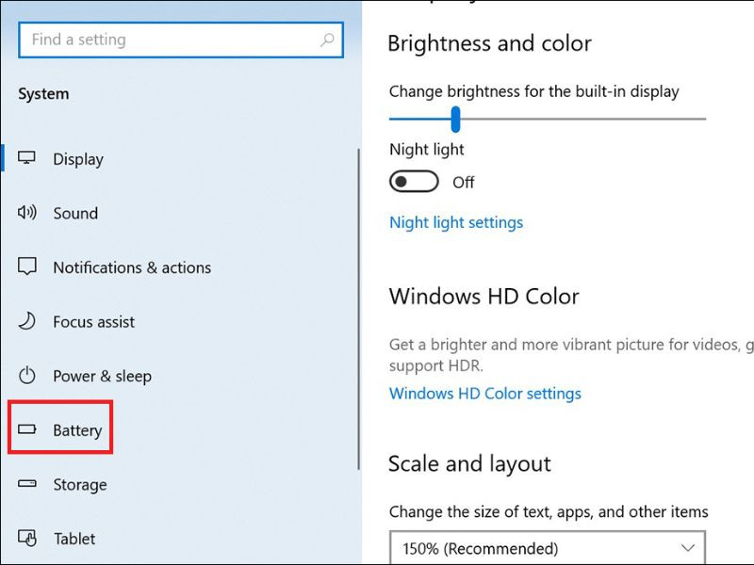The height and width of the screenshot is (565, 754).
Task: Click the Tablet touch icon
Action: pyautogui.click(x=27, y=538)
